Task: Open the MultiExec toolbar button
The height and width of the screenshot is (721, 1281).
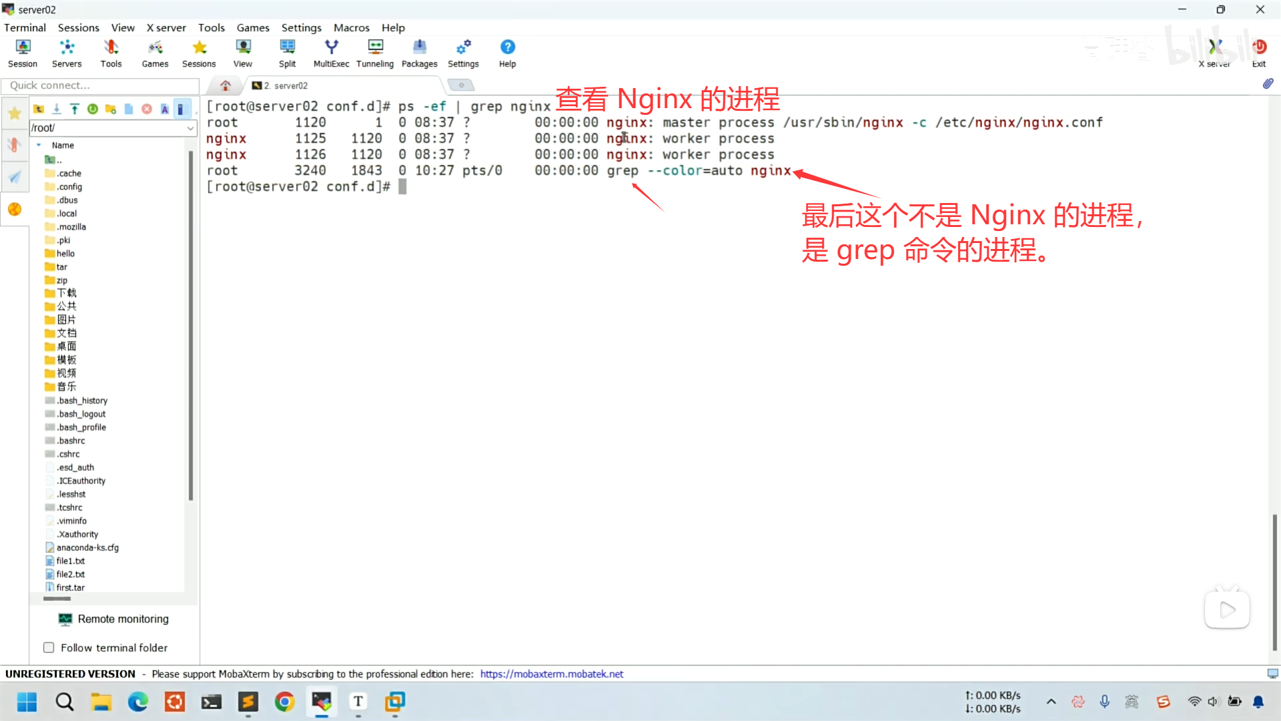Action: point(331,53)
